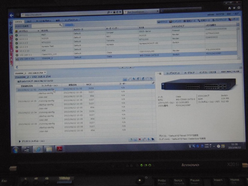This screenshot has height=186, width=248.
Task: Click the browser back arrow
Action: pyautogui.click(x=11, y=15)
